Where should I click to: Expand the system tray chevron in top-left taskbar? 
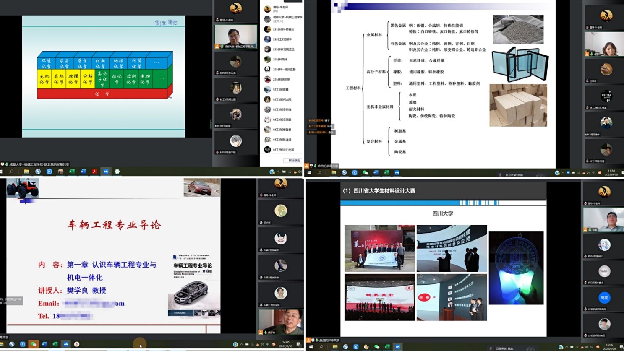[x=278, y=172]
